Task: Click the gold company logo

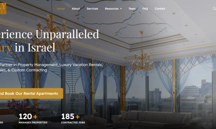Action: 3,9
